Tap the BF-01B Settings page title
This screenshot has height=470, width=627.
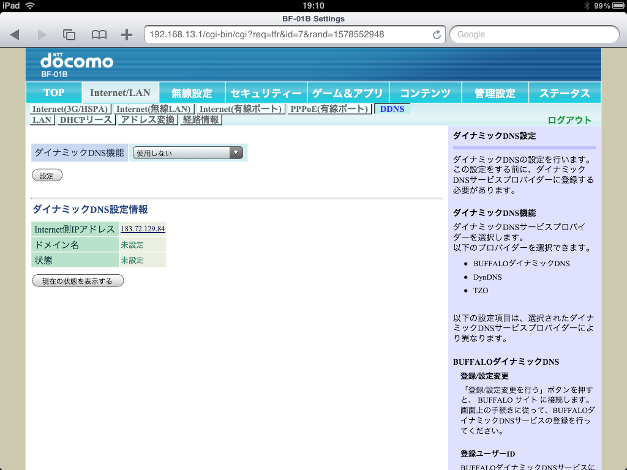tap(313, 19)
